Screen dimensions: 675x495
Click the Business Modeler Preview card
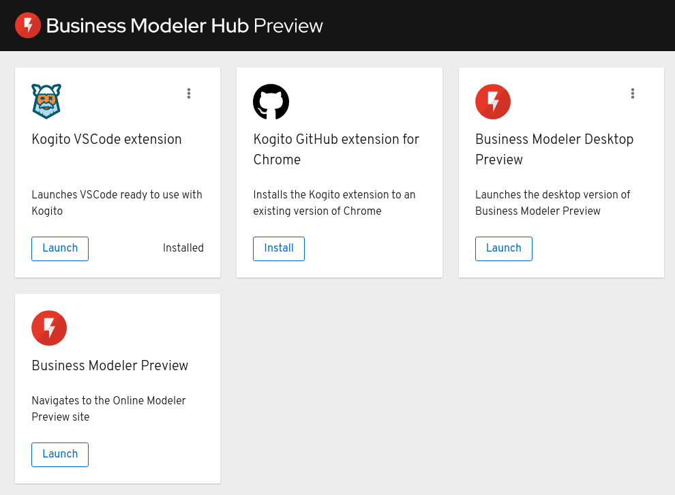(x=117, y=388)
